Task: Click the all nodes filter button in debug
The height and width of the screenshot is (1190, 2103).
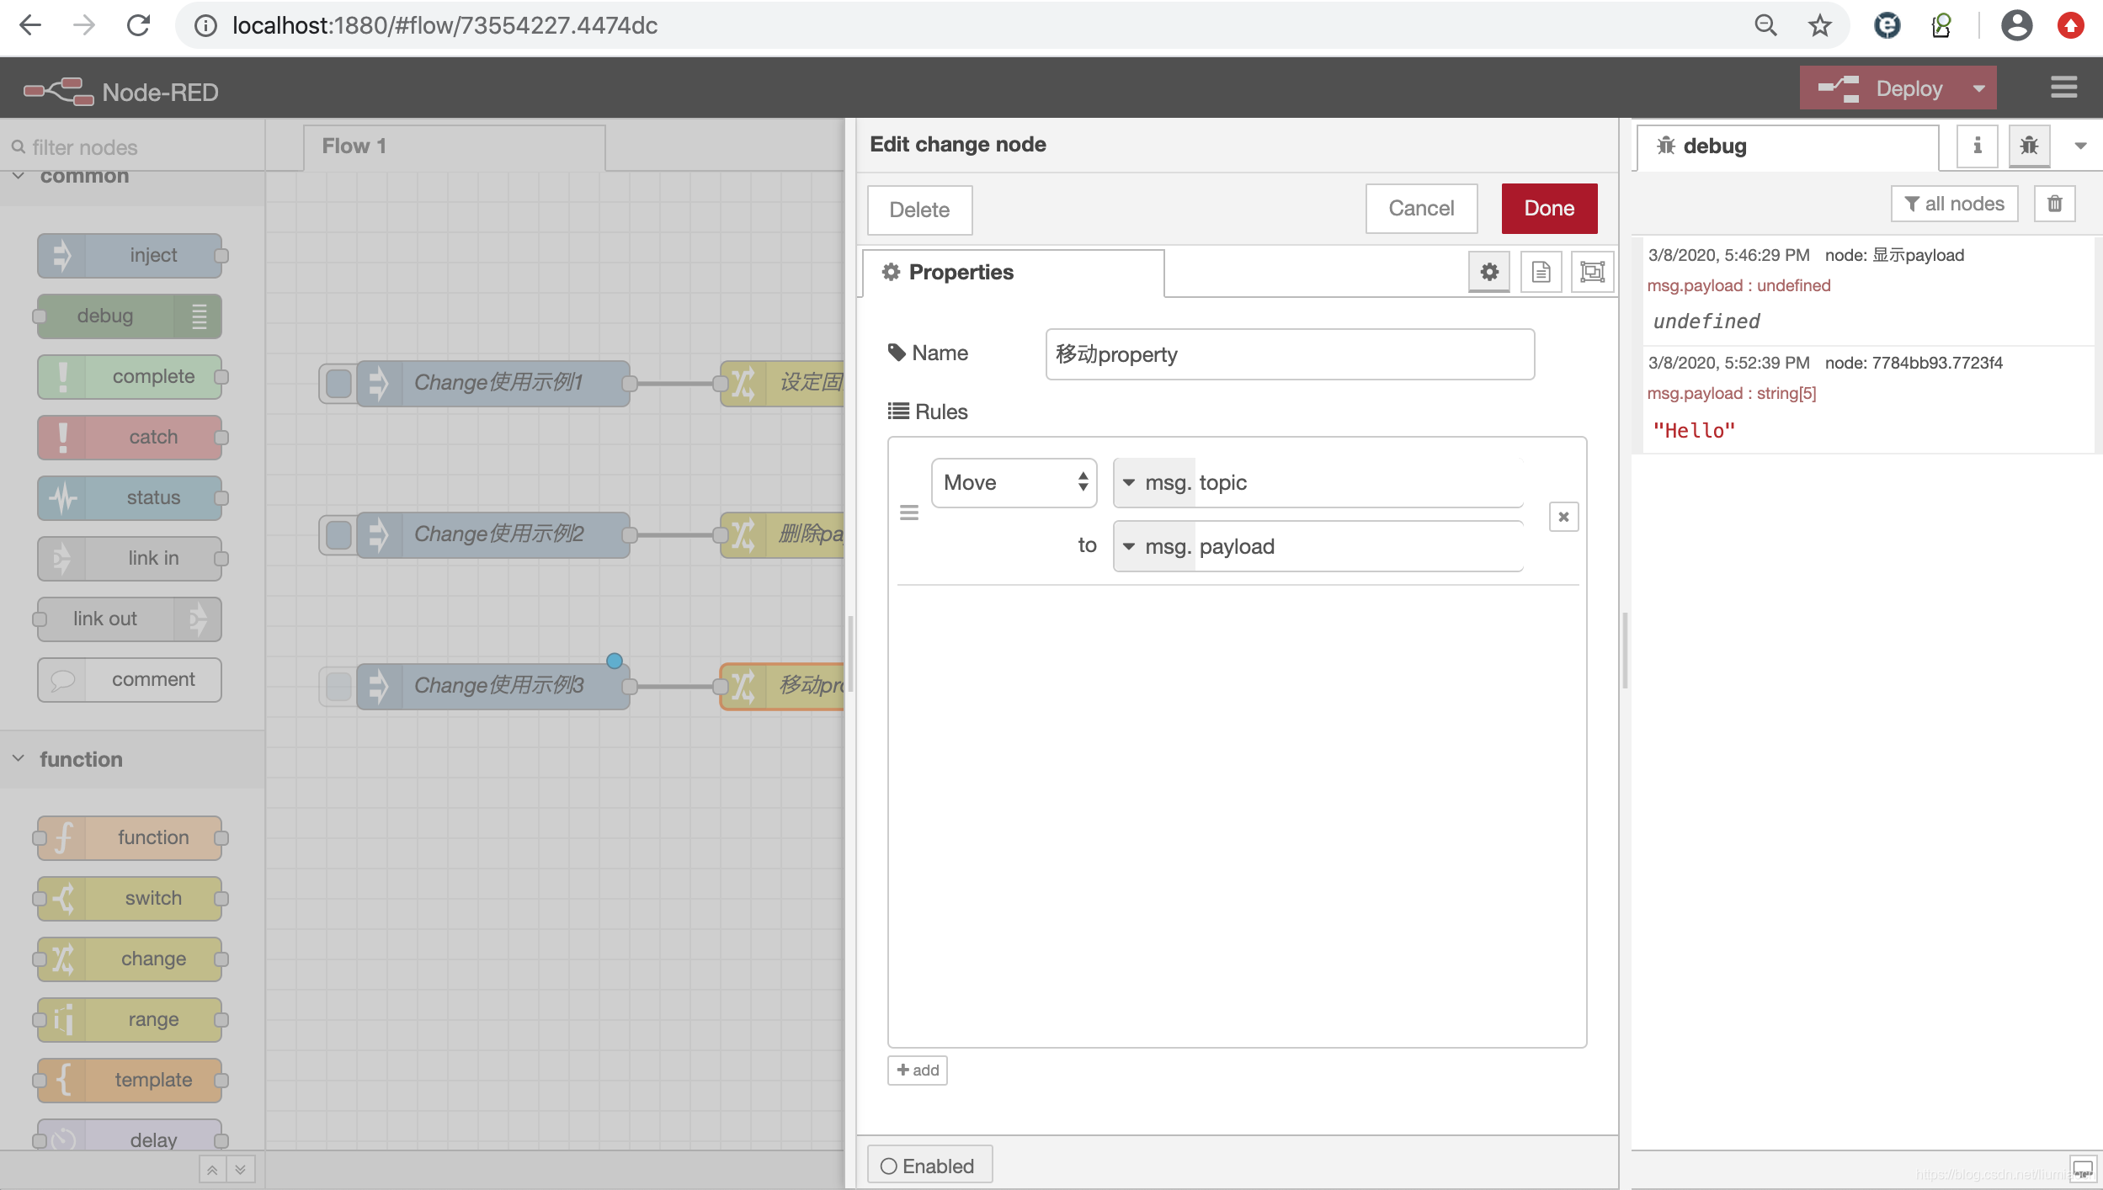Action: click(1954, 204)
